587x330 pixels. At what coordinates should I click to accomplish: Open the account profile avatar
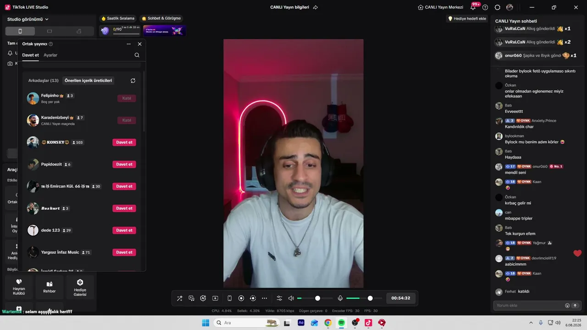click(x=509, y=7)
